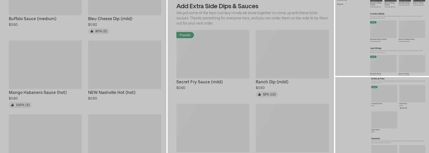429x153 pixels.
Task: Open Desserts category in sidebar menu
Action: click(x=340, y=4)
